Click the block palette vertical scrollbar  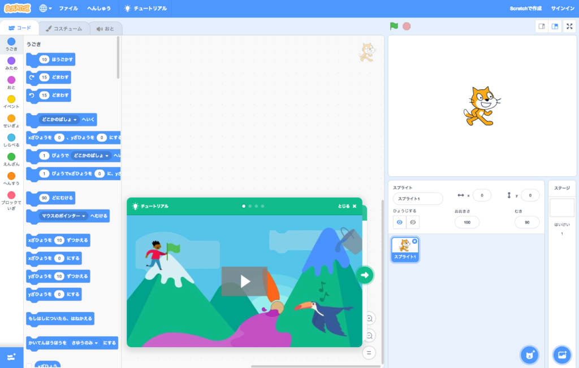118,58
